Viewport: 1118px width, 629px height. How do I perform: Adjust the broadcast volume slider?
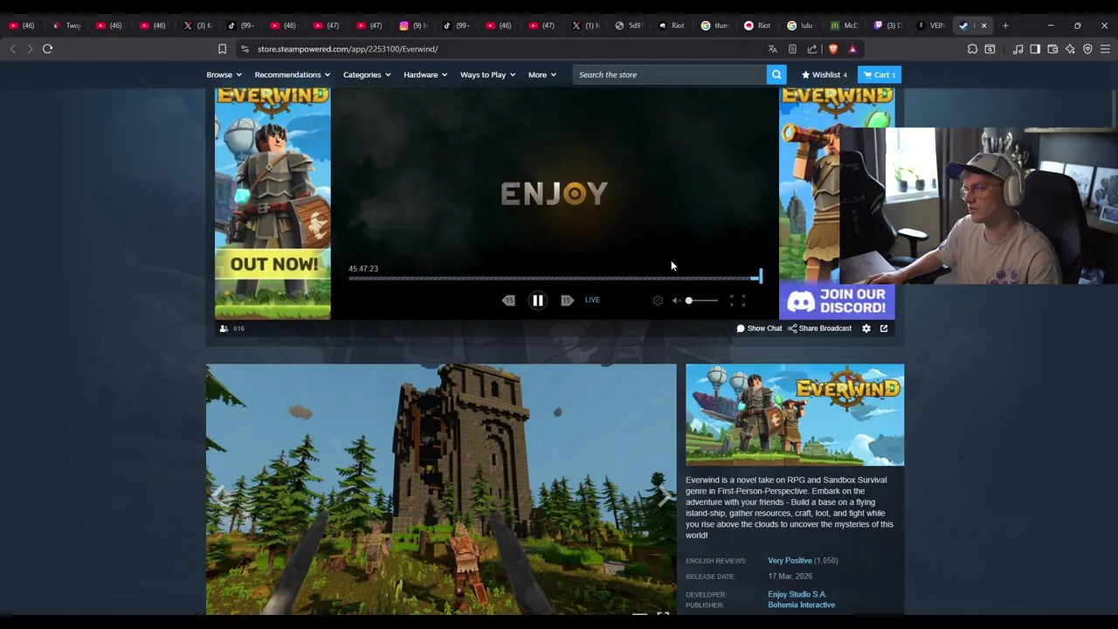[701, 301]
